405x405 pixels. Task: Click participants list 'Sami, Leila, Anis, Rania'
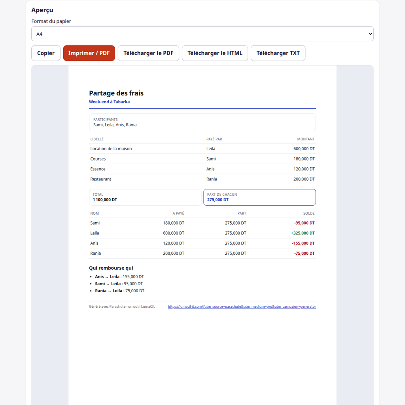coord(115,125)
